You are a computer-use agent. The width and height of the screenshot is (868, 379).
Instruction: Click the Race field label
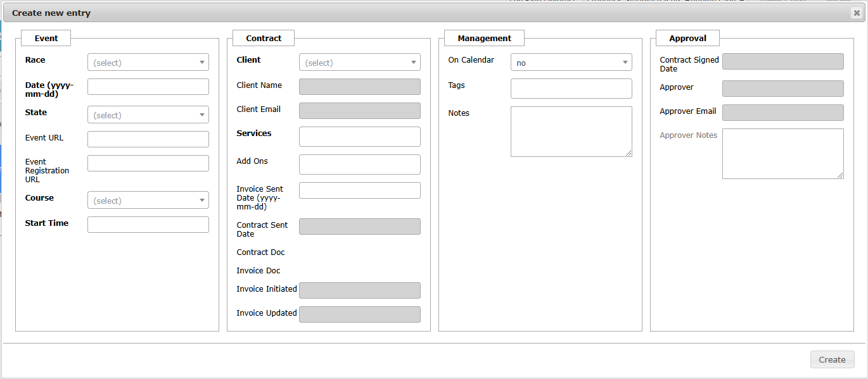(35, 59)
